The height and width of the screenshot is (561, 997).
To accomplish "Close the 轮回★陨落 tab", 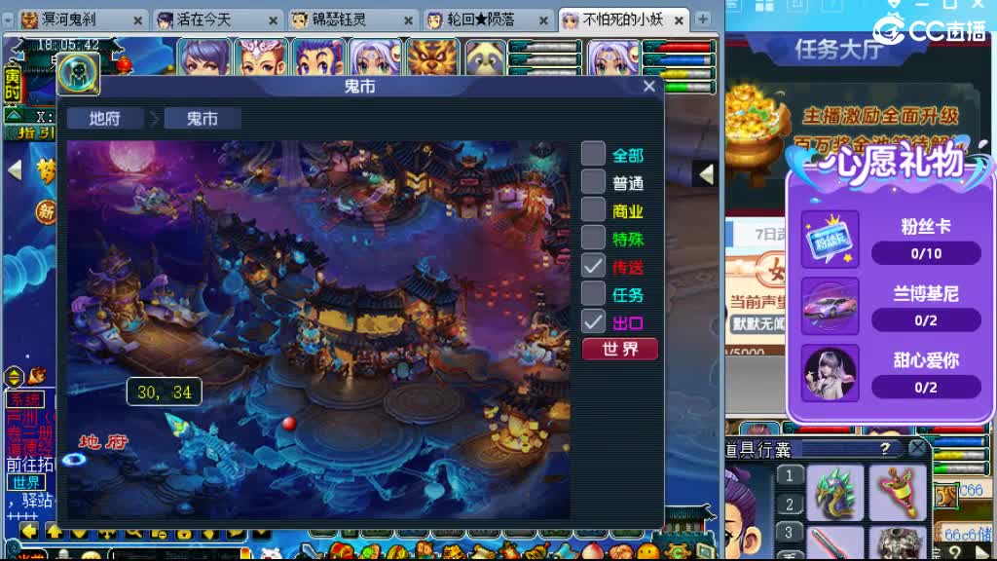I will coord(543,21).
